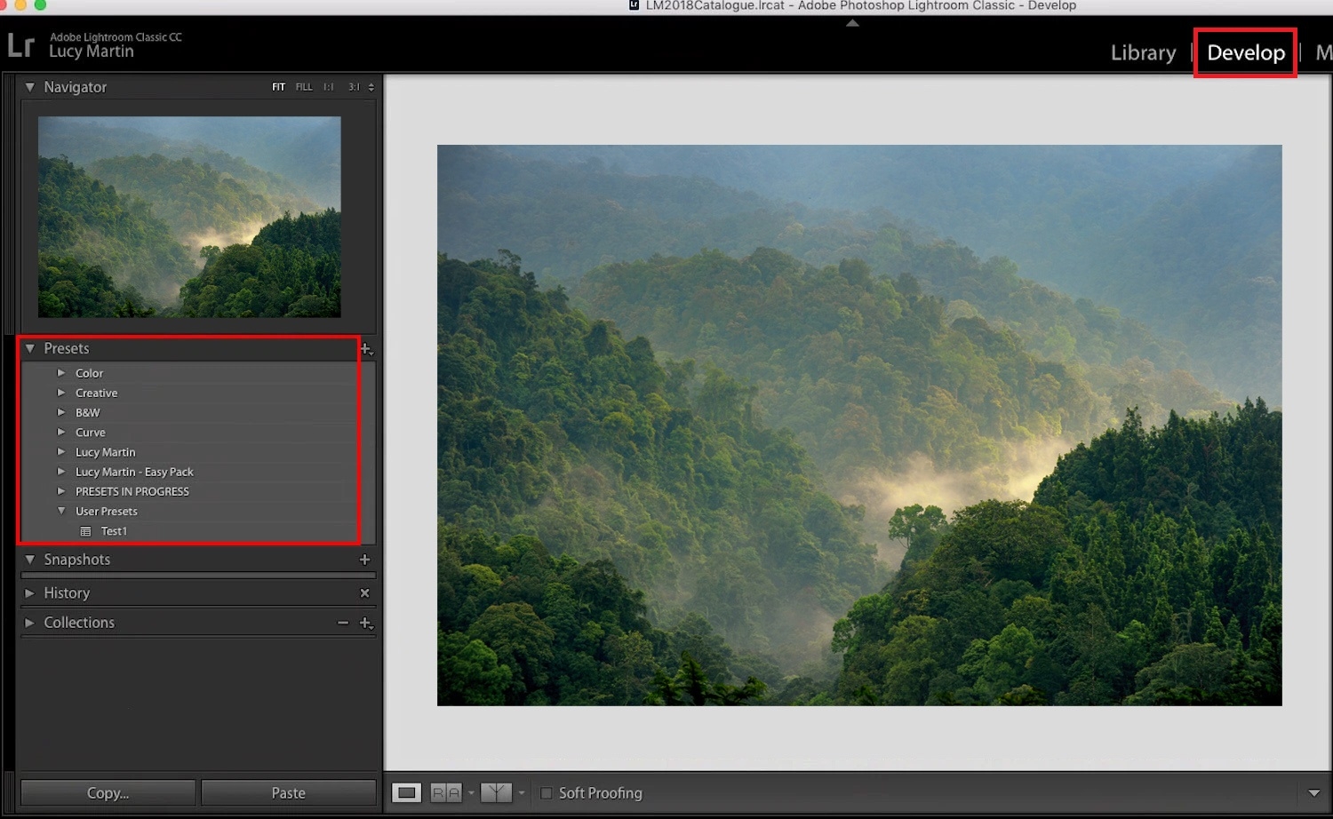Apply the Test1 user preset

(115, 530)
